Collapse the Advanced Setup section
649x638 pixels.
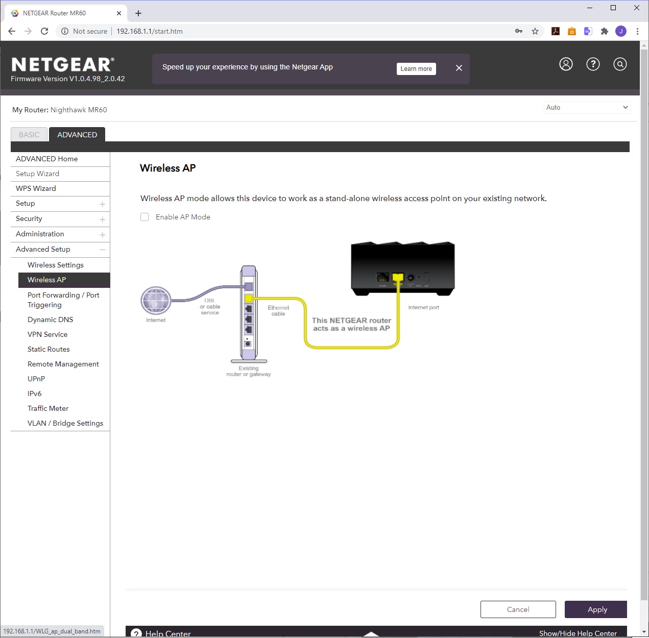60,250
